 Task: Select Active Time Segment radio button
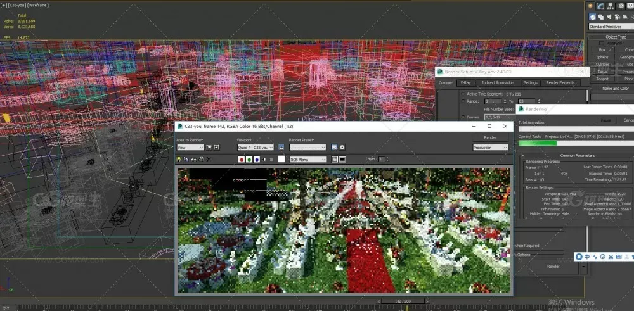[x=463, y=94]
